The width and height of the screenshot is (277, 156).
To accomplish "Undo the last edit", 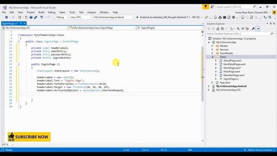I will pyautogui.click(x=42, y=17).
